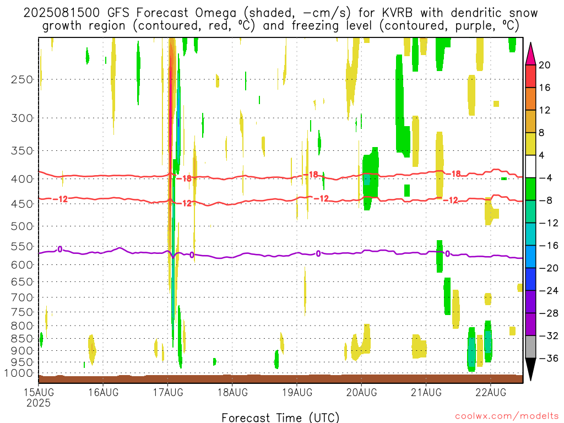The height and width of the screenshot is (423, 564).
Task: Click the green swatch between -4 and -8
Action: coord(530,189)
